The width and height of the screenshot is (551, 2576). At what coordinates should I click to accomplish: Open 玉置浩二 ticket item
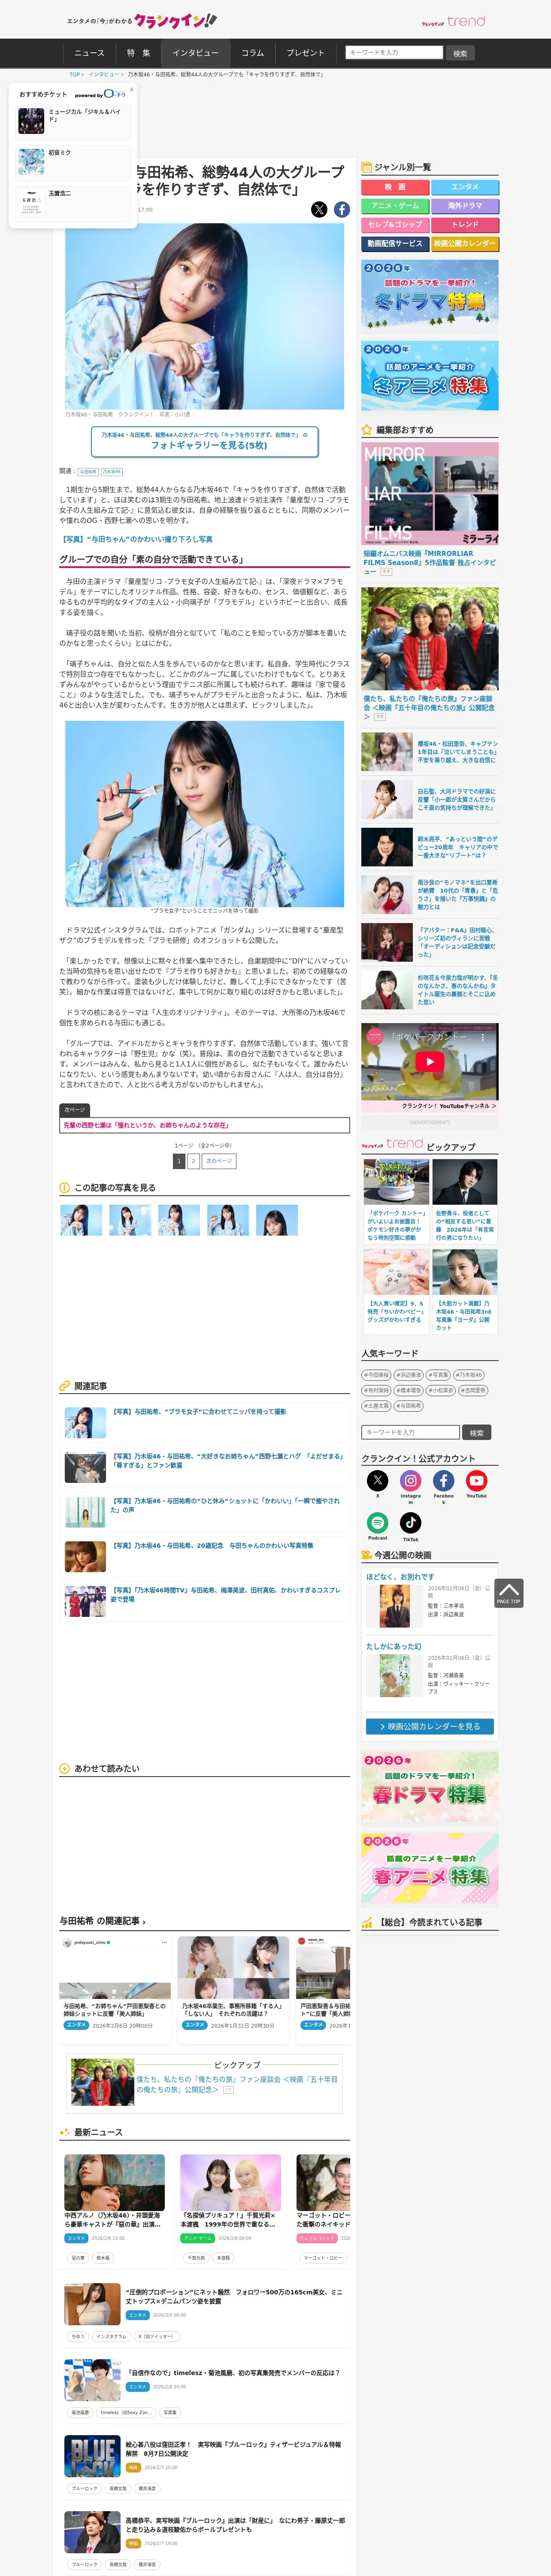pyautogui.click(x=74, y=202)
